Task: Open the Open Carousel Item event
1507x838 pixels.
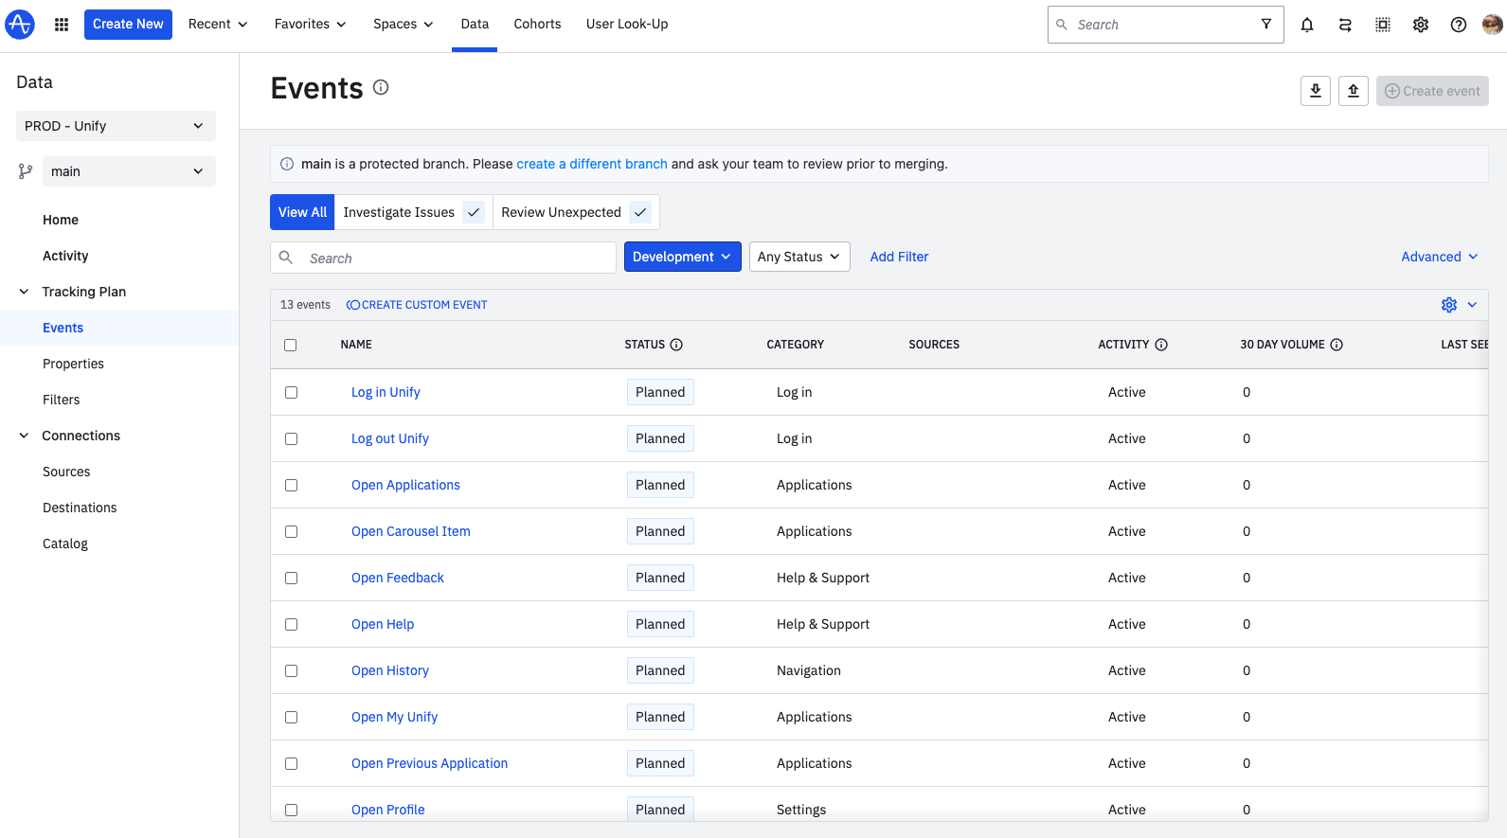Action: [410, 531]
